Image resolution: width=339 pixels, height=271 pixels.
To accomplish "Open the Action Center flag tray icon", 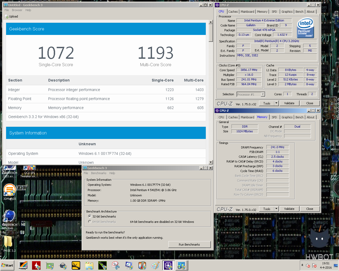I will [314, 265].
